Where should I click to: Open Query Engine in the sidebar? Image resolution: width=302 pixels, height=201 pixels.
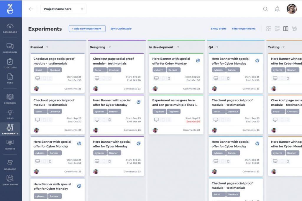click(10, 180)
